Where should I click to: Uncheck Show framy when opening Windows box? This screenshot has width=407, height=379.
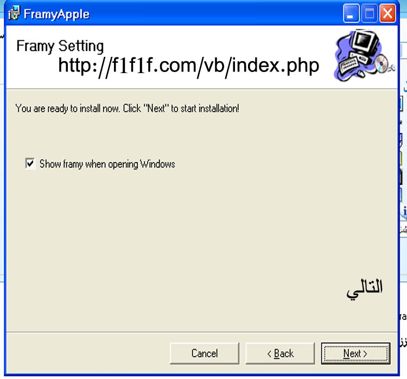click(30, 164)
